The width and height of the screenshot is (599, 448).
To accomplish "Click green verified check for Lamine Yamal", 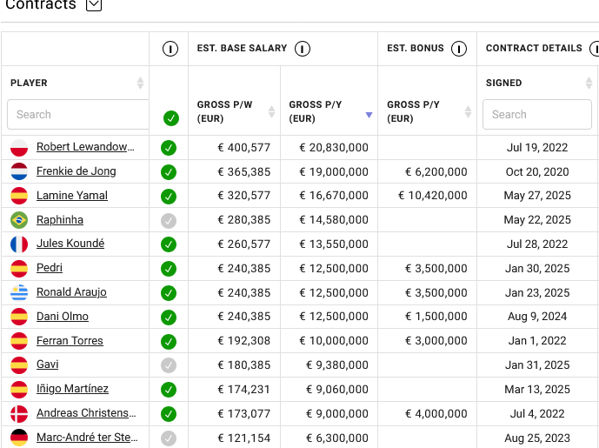I will click(x=169, y=197).
